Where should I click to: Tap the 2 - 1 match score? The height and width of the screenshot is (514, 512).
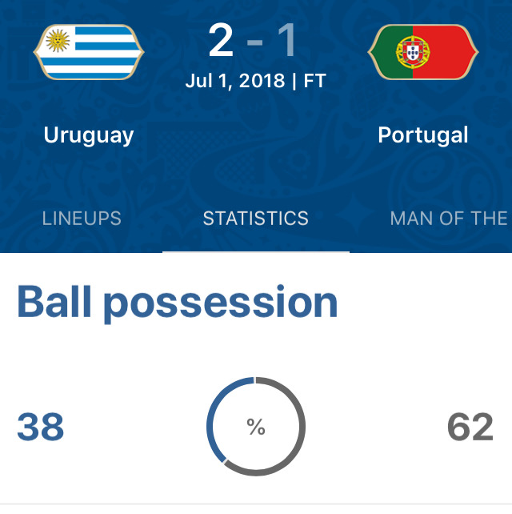pyautogui.click(x=253, y=41)
